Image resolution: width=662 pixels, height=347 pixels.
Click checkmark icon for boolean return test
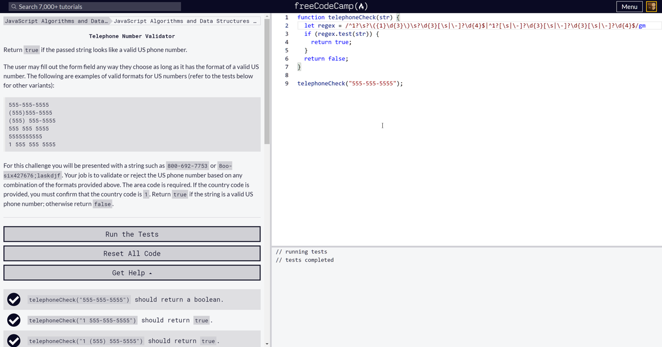(14, 300)
